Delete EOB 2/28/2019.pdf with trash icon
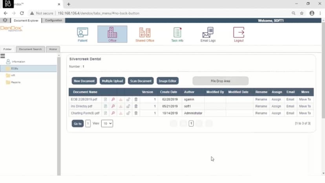The width and height of the screenshot is (325, 183). [x=136, y=99]
